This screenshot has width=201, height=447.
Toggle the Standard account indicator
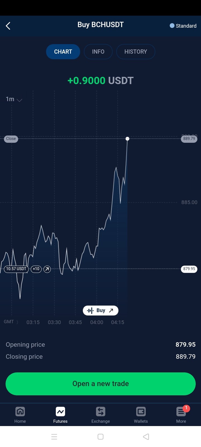(183, 26)
